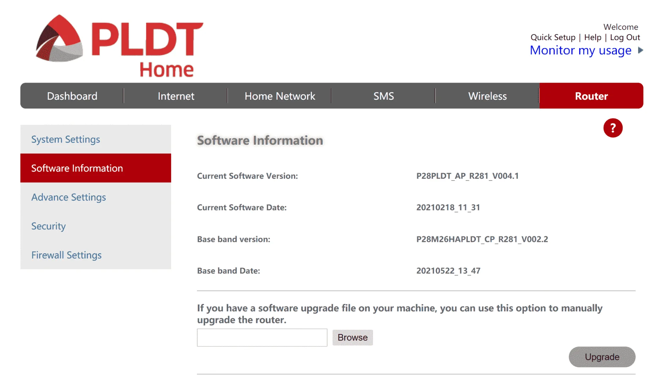This screenshot has height=383, width=664.
Task: Click the Base band version label
Action: 234,239
